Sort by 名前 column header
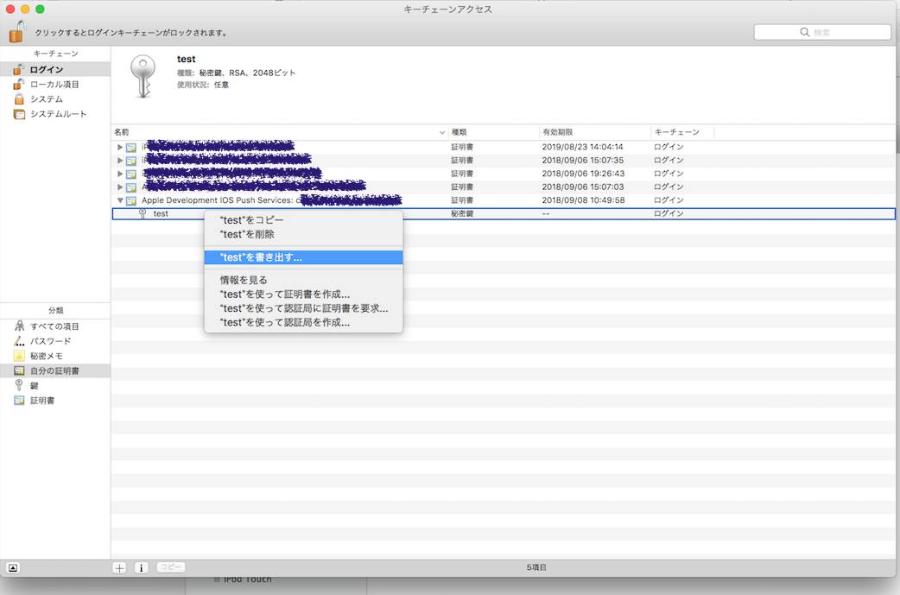The height and width of the screenshot is (595, 900). point(276,132)
